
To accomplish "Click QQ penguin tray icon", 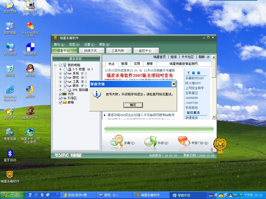I will point(230,195).
